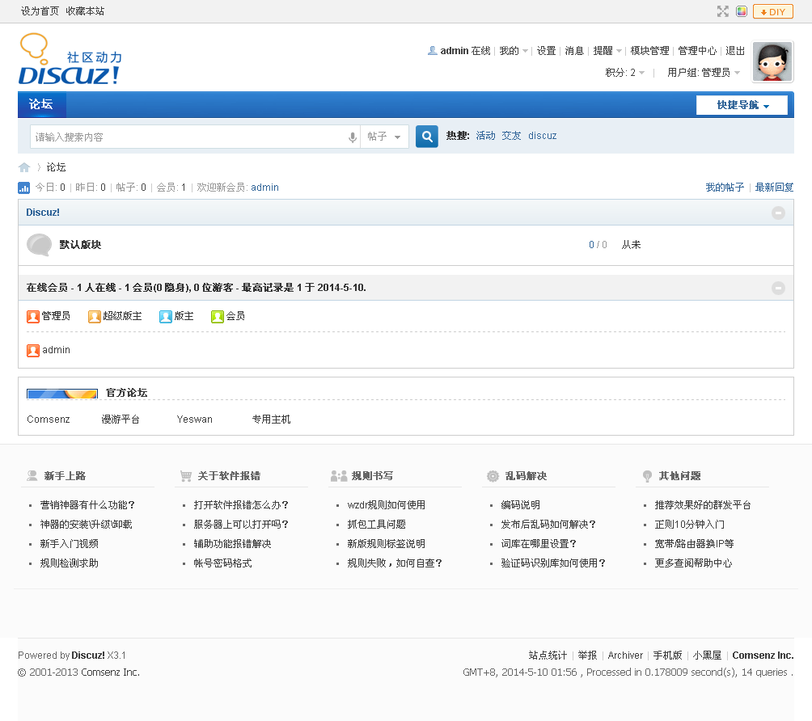
Task: Click the 默认版块 speech bubble icon
Action: pyautogui.click(x=40, y=244)
